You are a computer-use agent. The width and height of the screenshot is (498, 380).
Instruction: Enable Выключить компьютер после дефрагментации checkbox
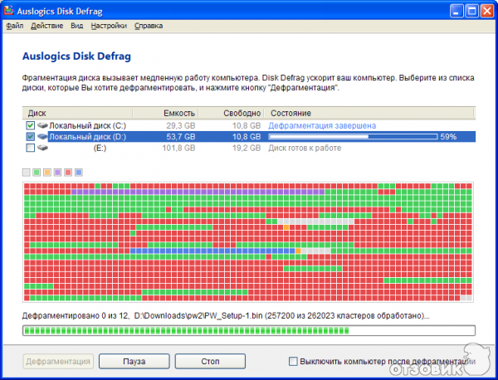(293, 362)
